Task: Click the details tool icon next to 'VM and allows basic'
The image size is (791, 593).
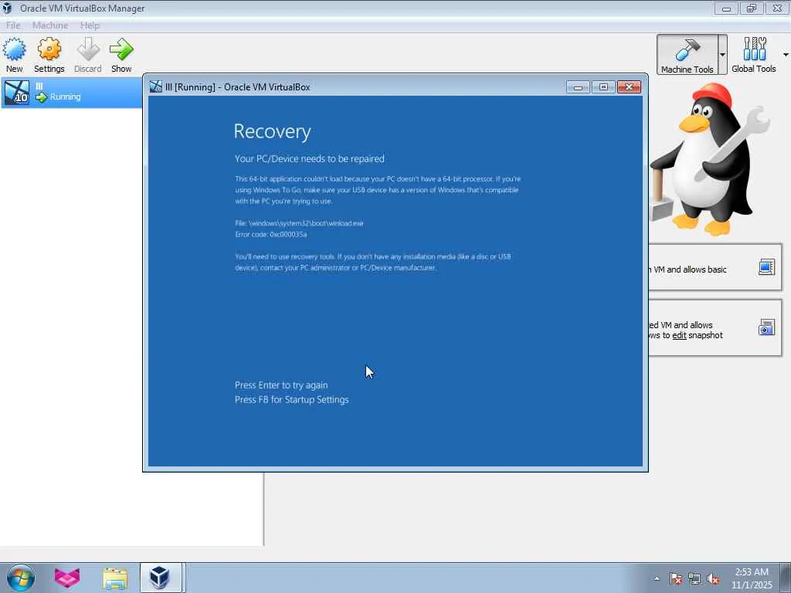Action: pyautogui.click(x=766, y=266)
